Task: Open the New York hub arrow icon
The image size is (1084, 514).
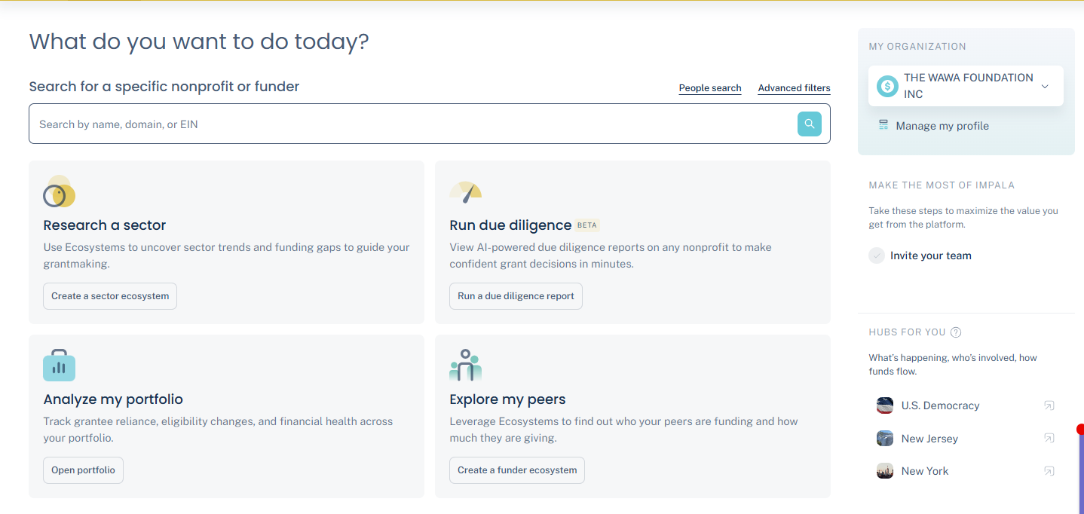Action: point(1049,471)
